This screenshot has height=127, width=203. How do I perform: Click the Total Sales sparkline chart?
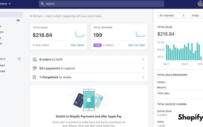[x=80, y=34]
